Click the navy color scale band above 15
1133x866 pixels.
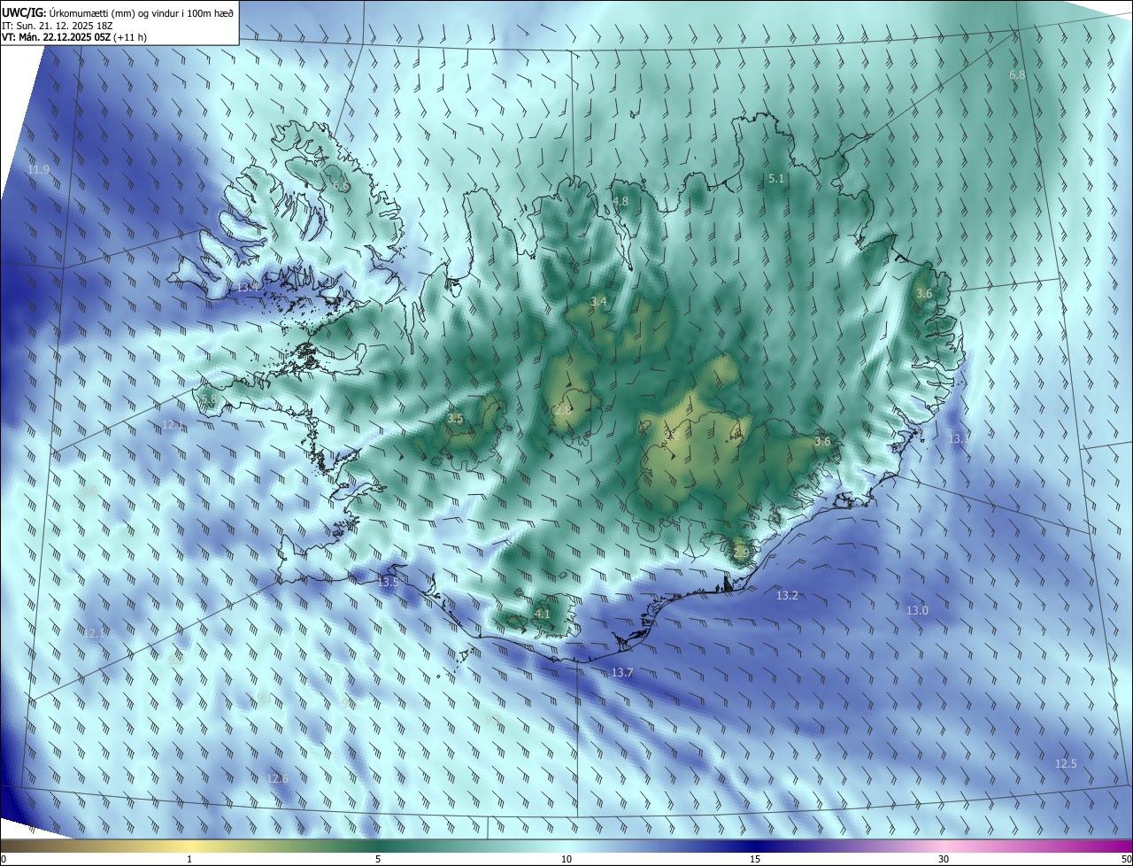click(x=755, y=847)
